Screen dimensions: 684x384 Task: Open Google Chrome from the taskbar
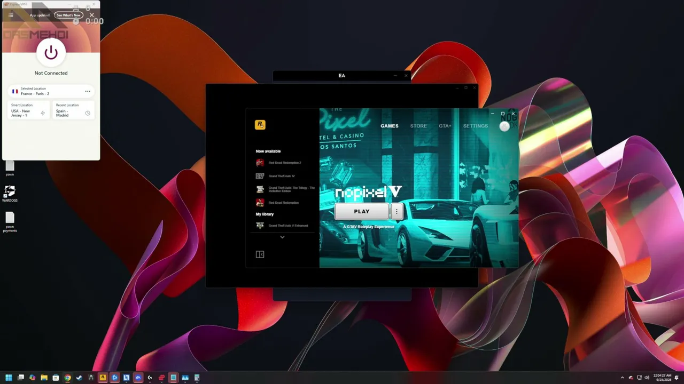tap(67, 378)
